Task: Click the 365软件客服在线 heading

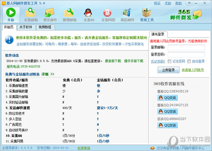Action: click(169, 84)
